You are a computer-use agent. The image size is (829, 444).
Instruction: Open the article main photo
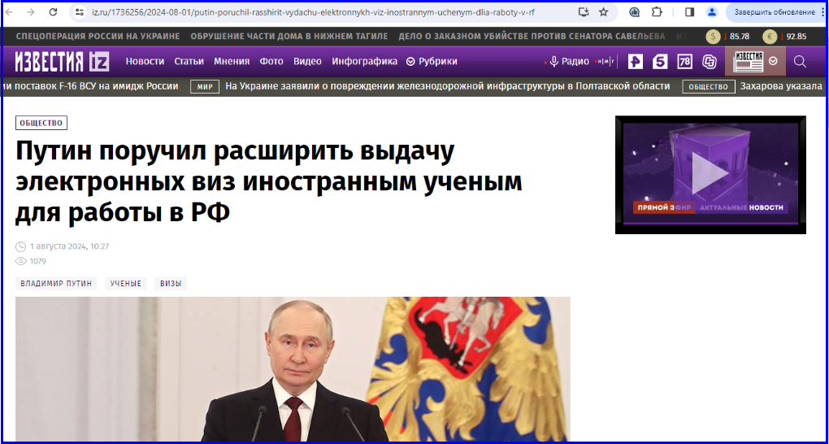pos(293,369)
